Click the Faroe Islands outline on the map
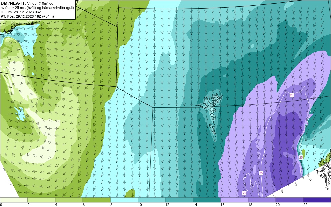Viewport: 331px width, 207px height. coord(210,114)
